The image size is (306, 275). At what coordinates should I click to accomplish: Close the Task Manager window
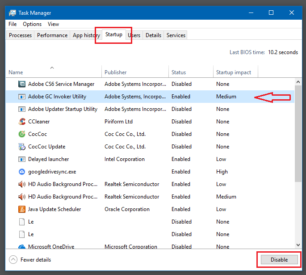(292, 13)
